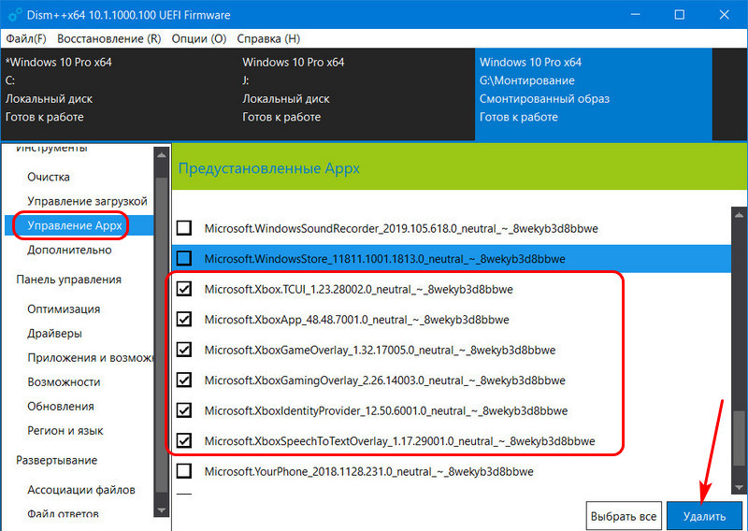Select the Microsoft.YourPhone_2018.1128.231.0 package name

(368, 472)
